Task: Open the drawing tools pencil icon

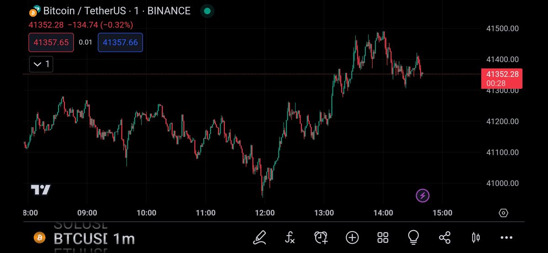Action: tap(259, 237)
